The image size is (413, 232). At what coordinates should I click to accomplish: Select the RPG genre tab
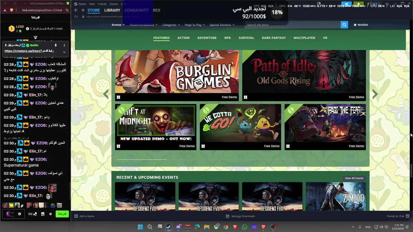point(227,38)
